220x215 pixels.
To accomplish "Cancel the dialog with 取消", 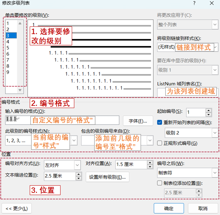I will tap(203, 208).
